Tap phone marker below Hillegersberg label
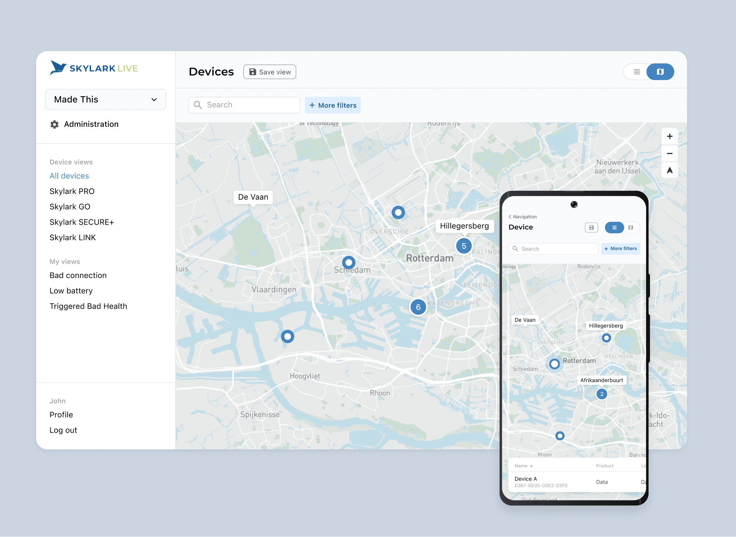Viewport: 736px width, 537px height. [606, 338]
